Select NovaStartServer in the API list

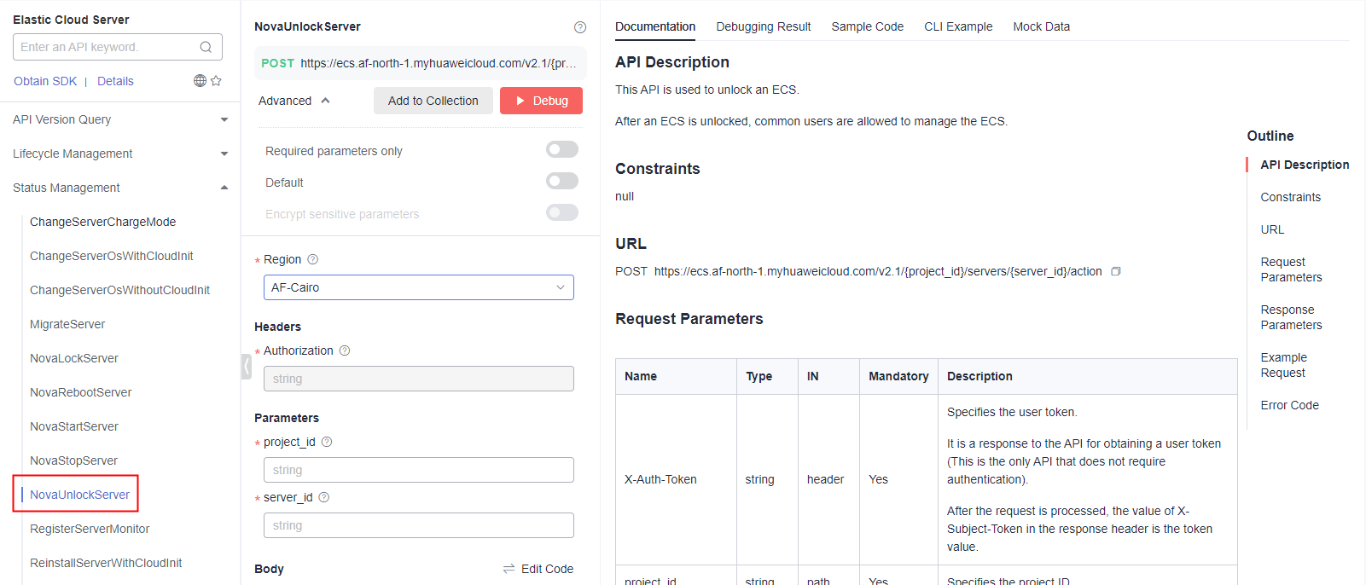(74, 426)
